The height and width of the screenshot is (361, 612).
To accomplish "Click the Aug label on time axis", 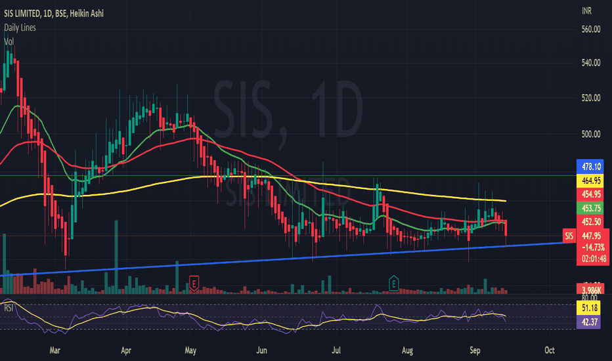I will tap(407, 350).
